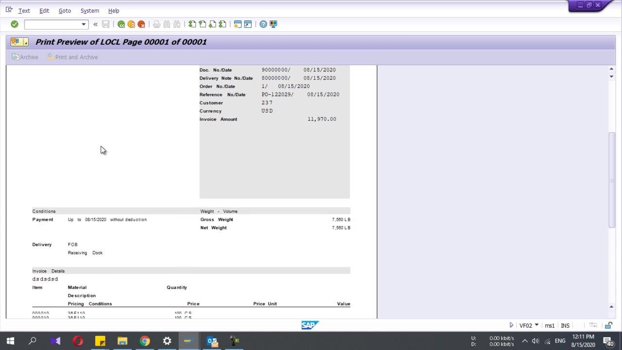This screenshot has width=622, height=350.
Task: Open the System menu
Action: 90,11
